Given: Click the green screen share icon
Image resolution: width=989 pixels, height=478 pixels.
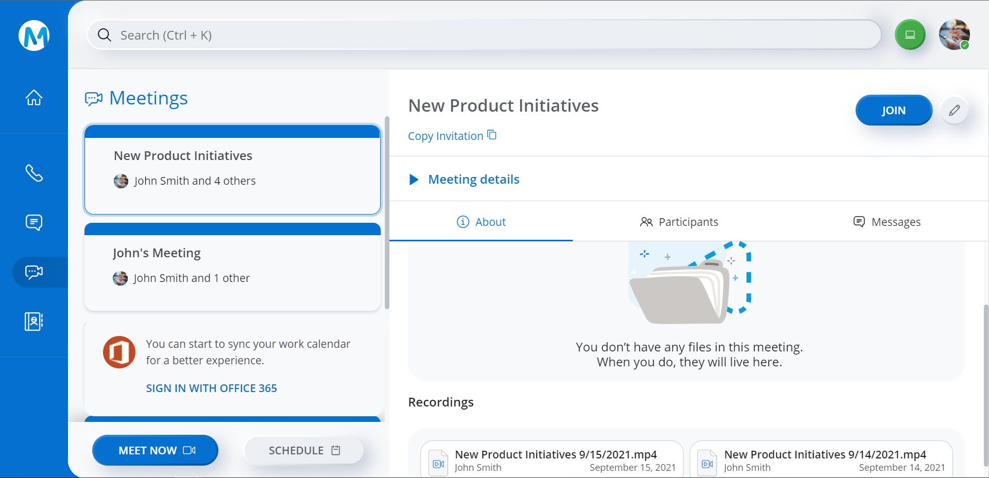Looking at the screenshot, I should 910,35.
